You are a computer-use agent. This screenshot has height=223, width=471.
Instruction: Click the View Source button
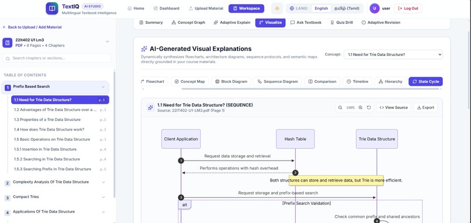click(393, 107)
